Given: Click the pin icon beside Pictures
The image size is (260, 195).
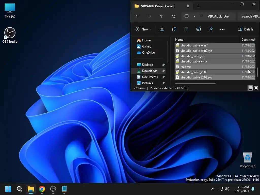Looking at the screenshot, I should pos(163,83).
